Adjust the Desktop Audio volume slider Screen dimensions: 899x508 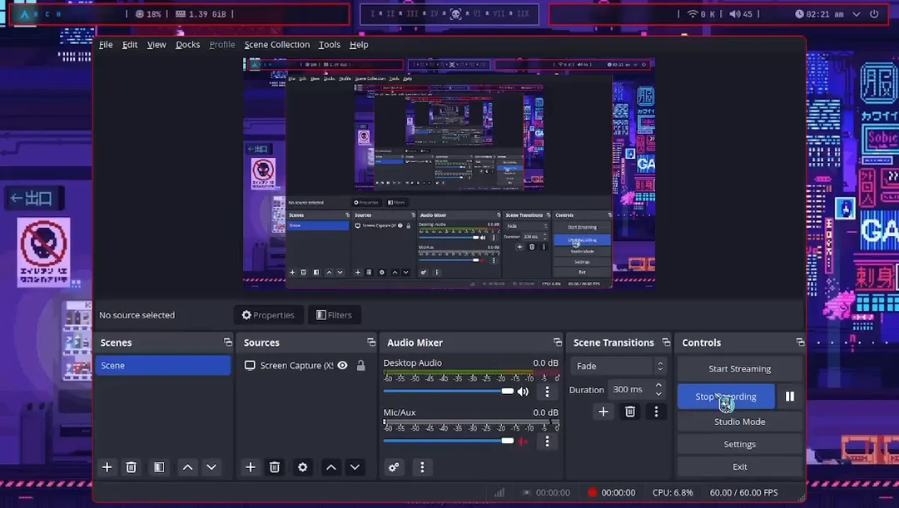(x=506, y=391)
